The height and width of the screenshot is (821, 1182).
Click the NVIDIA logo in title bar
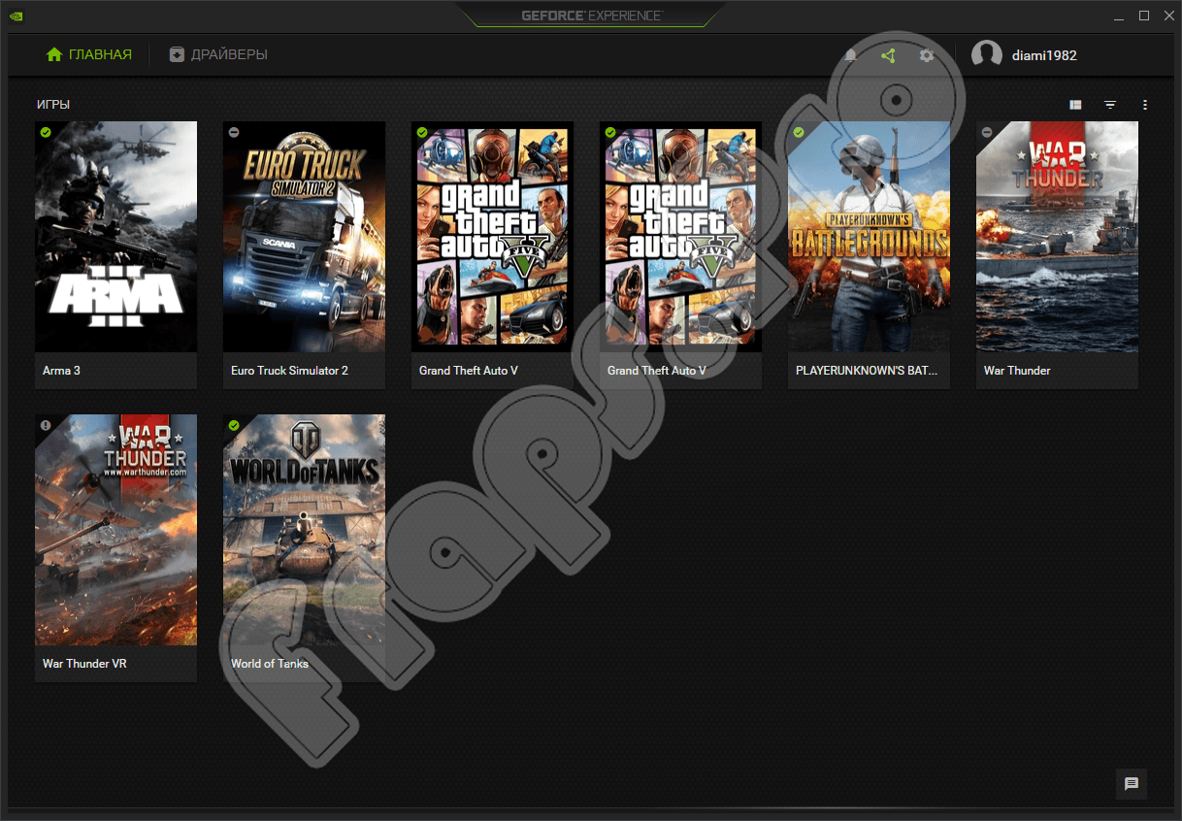(16, 16)
